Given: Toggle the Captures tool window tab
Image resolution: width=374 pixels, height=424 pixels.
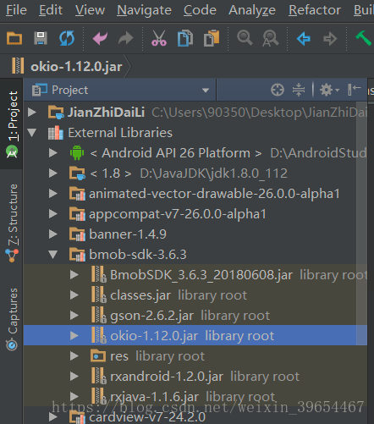Looking at the screenshot, I should coord(12,319).
